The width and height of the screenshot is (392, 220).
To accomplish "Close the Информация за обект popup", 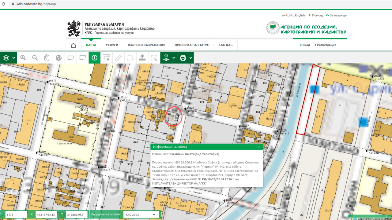I will (x=259, y=147).
